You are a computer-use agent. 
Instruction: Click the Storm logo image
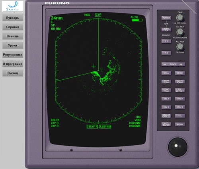pos(13,6)
